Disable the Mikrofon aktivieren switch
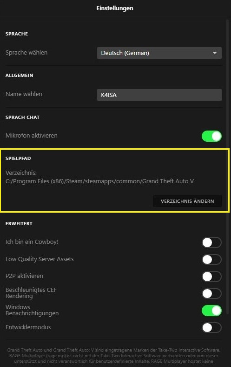This screenshot has height=367, width=231. click(x=211, y=136)
